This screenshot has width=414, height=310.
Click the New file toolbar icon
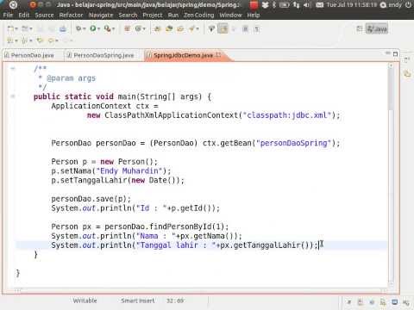click(x=10, y=28)
